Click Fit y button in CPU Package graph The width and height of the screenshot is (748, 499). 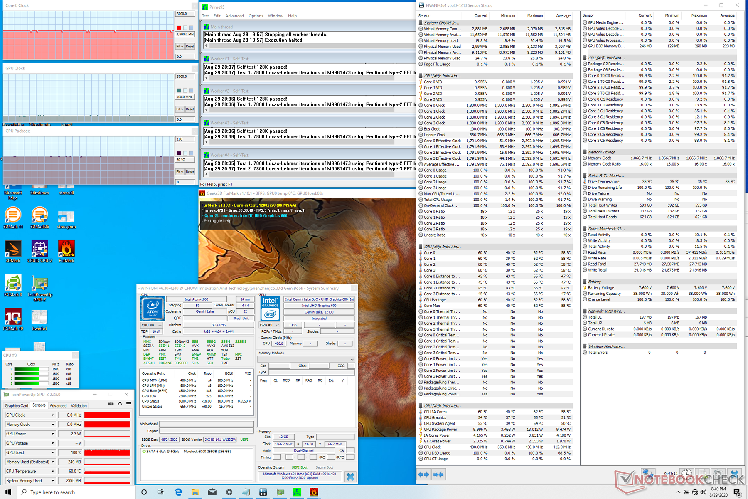(x=180, y=172)
